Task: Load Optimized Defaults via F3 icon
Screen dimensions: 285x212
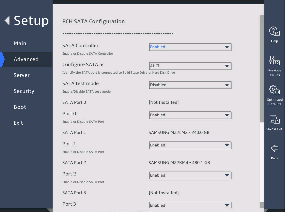Action: [x=274, y=90]
